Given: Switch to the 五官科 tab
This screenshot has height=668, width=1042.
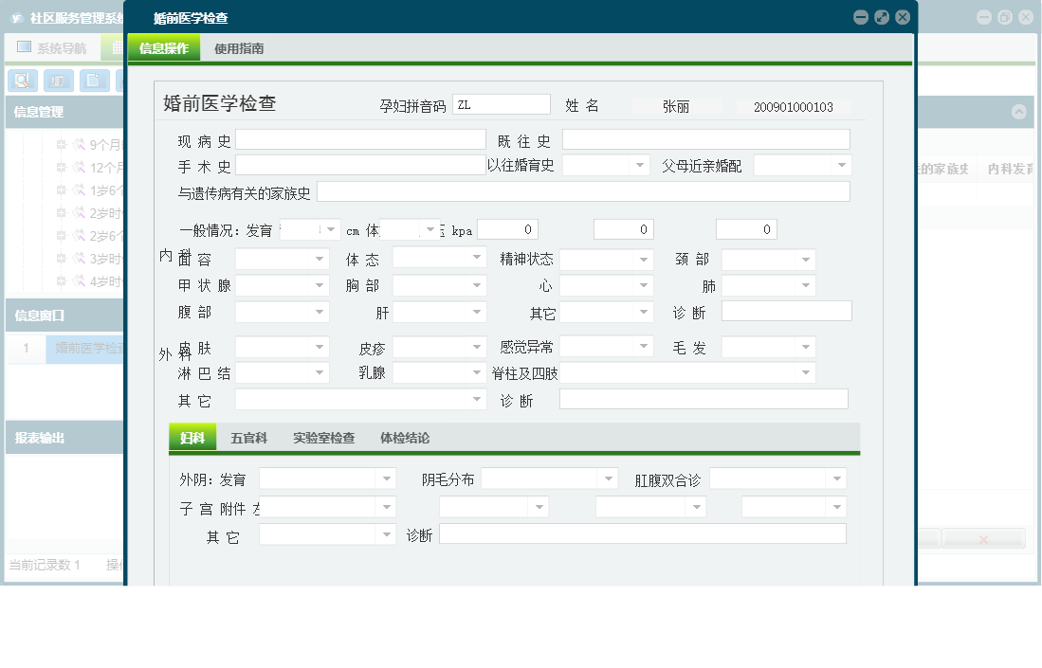Looking at the screenshot, I should coord(248,438).
